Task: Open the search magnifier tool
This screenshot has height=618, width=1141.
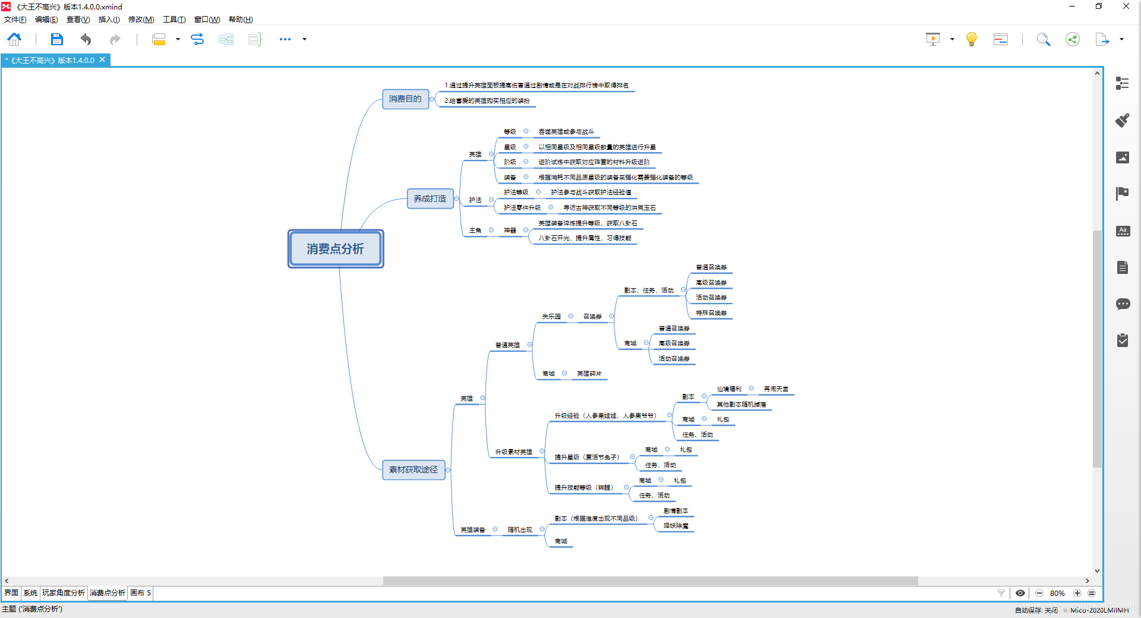Action: click(x=1044, y=39)
